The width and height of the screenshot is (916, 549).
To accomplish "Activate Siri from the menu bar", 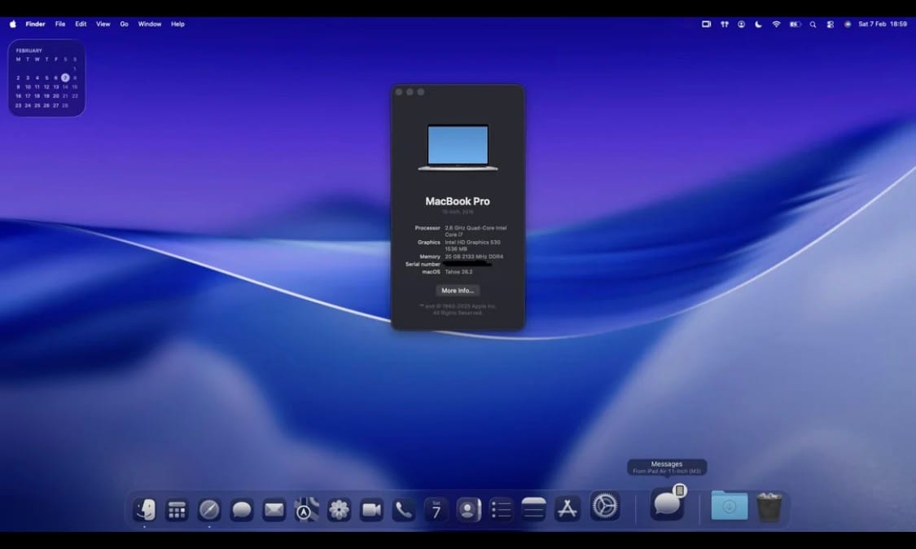I will coord(848,24).
